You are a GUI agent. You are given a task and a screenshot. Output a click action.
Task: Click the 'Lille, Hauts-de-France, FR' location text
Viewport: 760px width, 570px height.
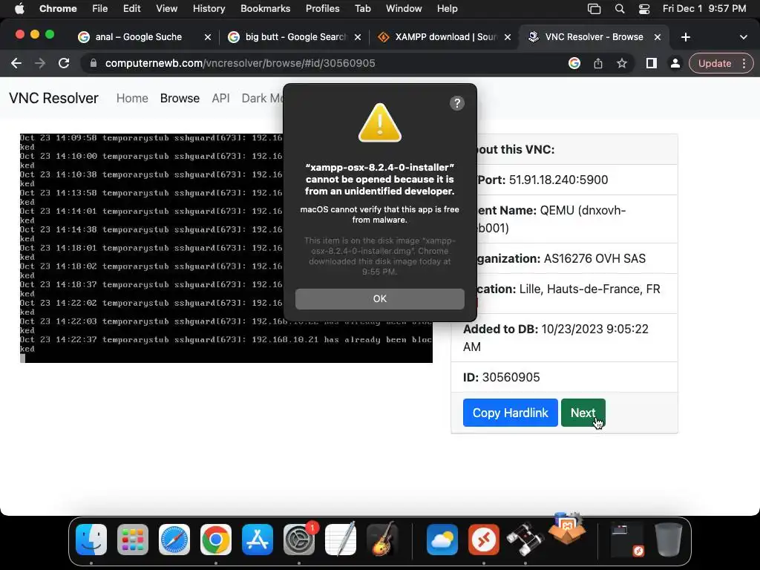click(590, 289)
